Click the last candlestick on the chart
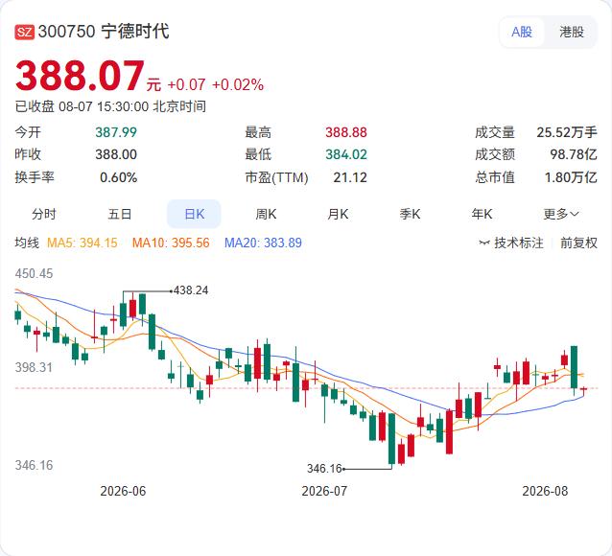 583,390
